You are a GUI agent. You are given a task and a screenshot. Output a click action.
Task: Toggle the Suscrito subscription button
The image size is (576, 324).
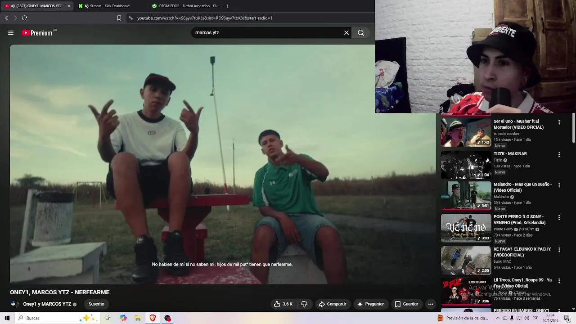(x=96, y=304)
